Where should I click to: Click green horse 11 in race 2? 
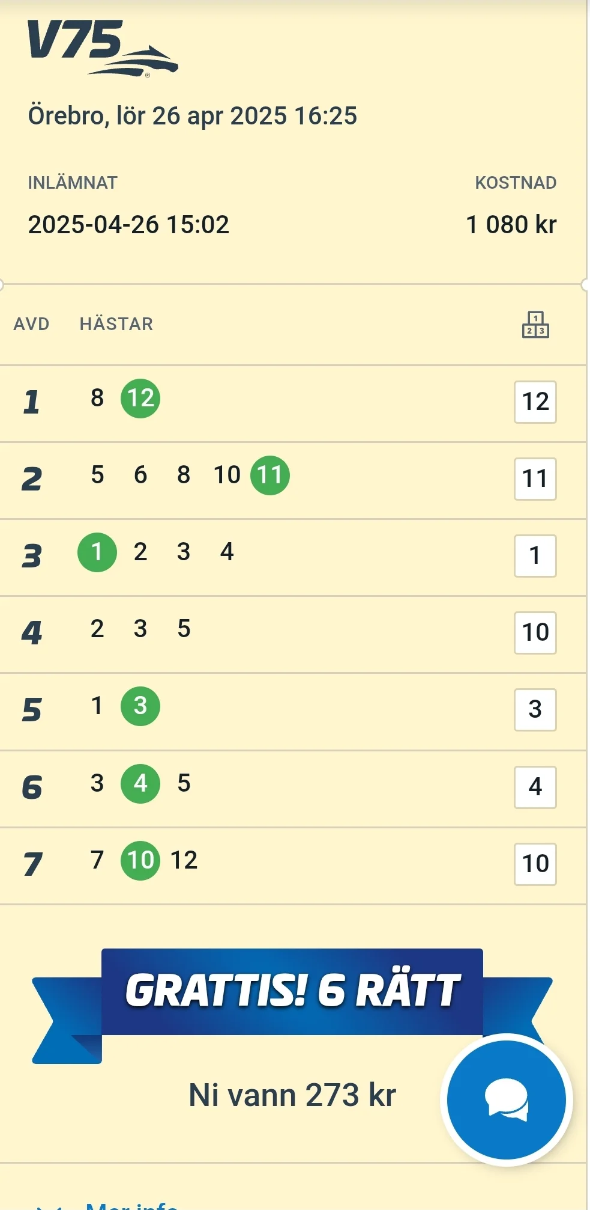270,475
